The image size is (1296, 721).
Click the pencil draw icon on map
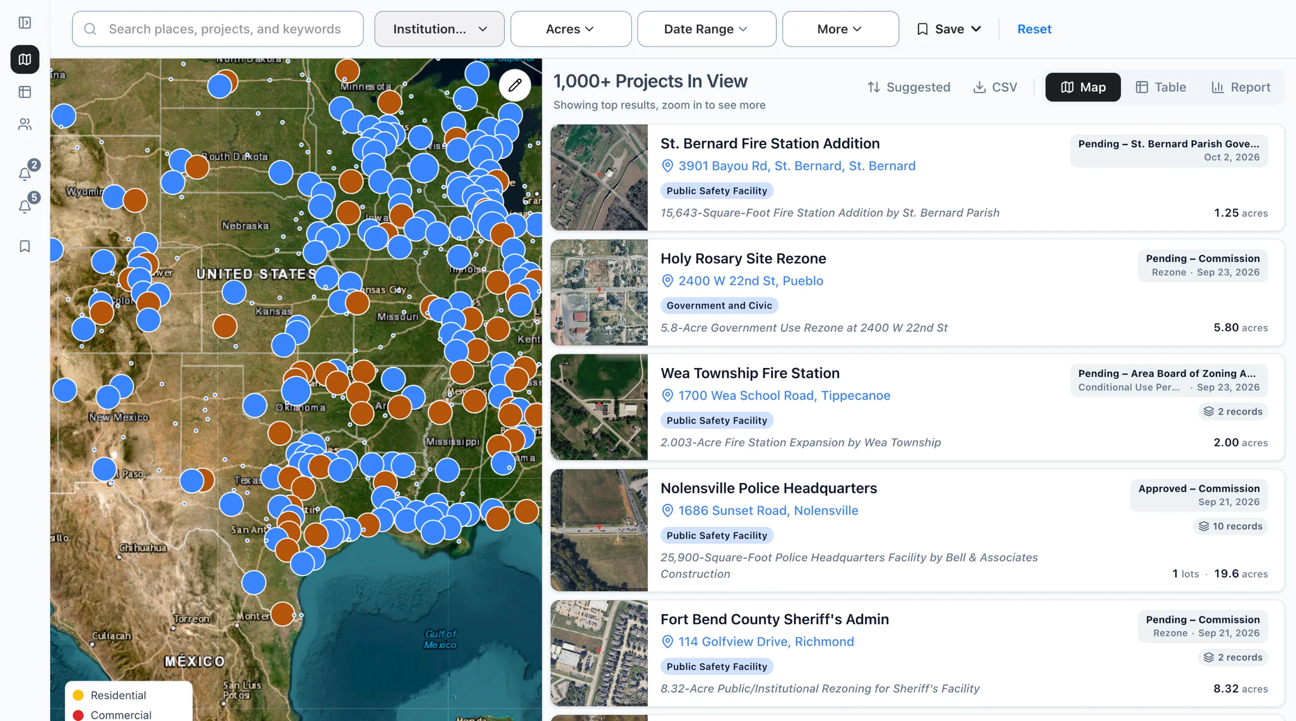pos(515,85)
